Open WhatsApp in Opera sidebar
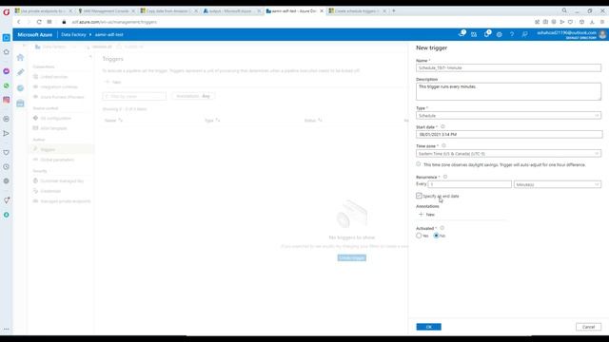The image size is (609, 342). pyautogui.click(x=7, y=85)
